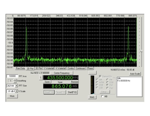Expand the FFT Size dropdown
This screenshot has height=116, width=150.
pos(16,86)
